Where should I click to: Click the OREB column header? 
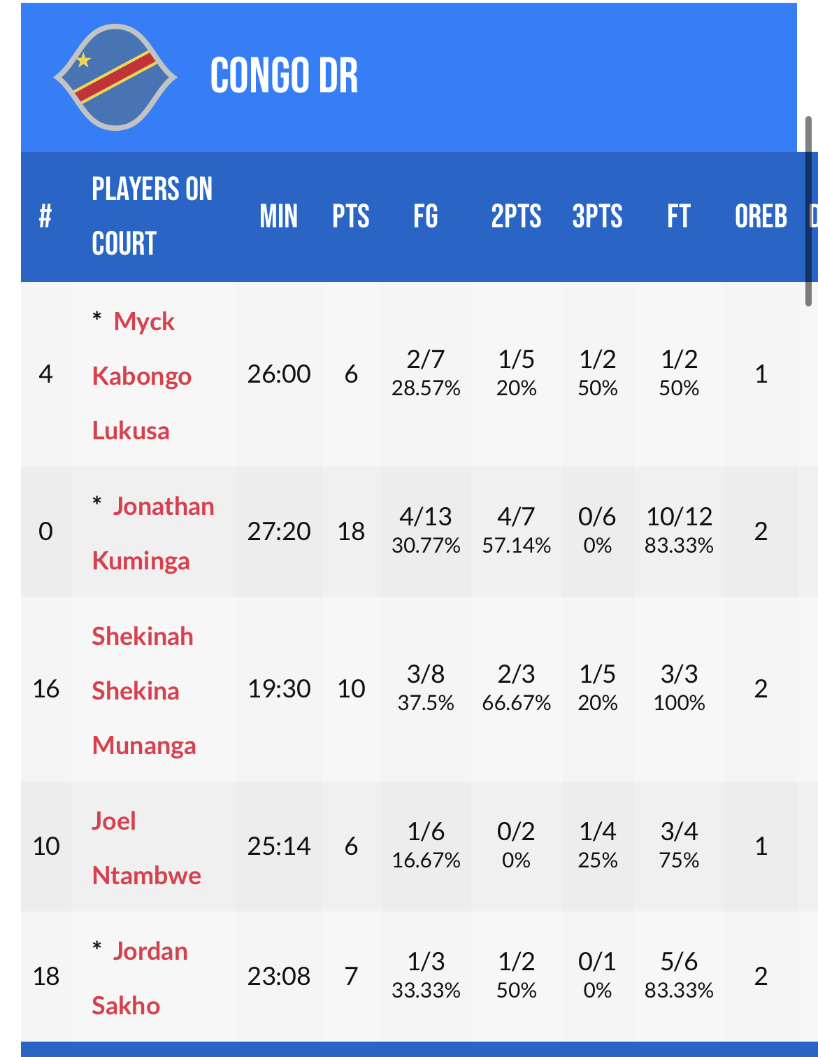pyautogui.click(x=761, y=216)
